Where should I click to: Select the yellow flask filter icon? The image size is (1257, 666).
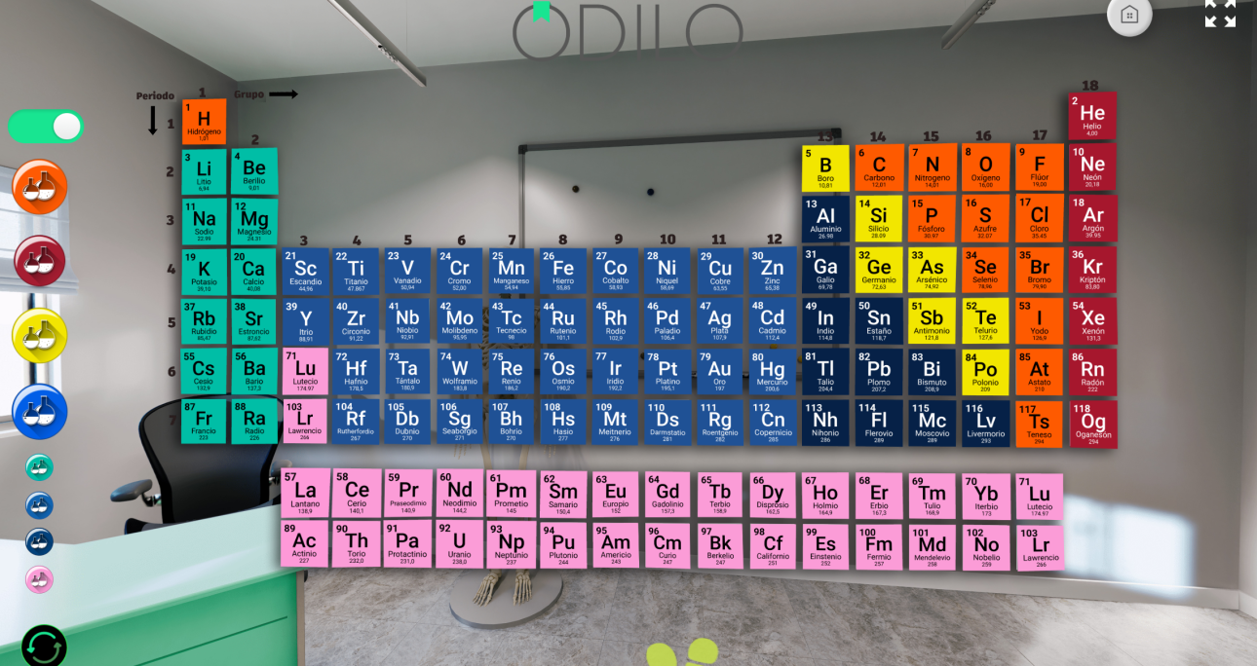[x=40, y=336]
